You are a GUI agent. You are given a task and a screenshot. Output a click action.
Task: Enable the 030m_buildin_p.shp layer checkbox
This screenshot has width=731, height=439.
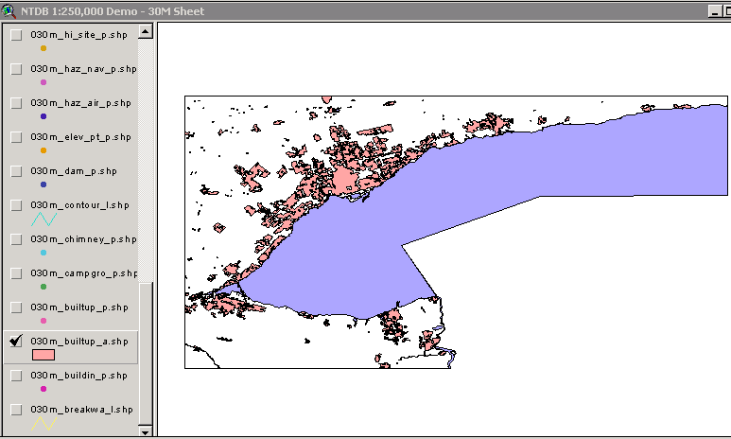16,376
